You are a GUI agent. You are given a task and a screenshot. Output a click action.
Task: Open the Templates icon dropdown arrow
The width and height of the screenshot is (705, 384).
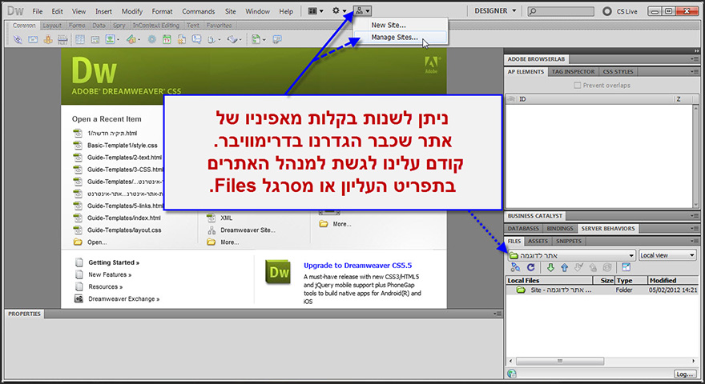(x=264, y=39)
